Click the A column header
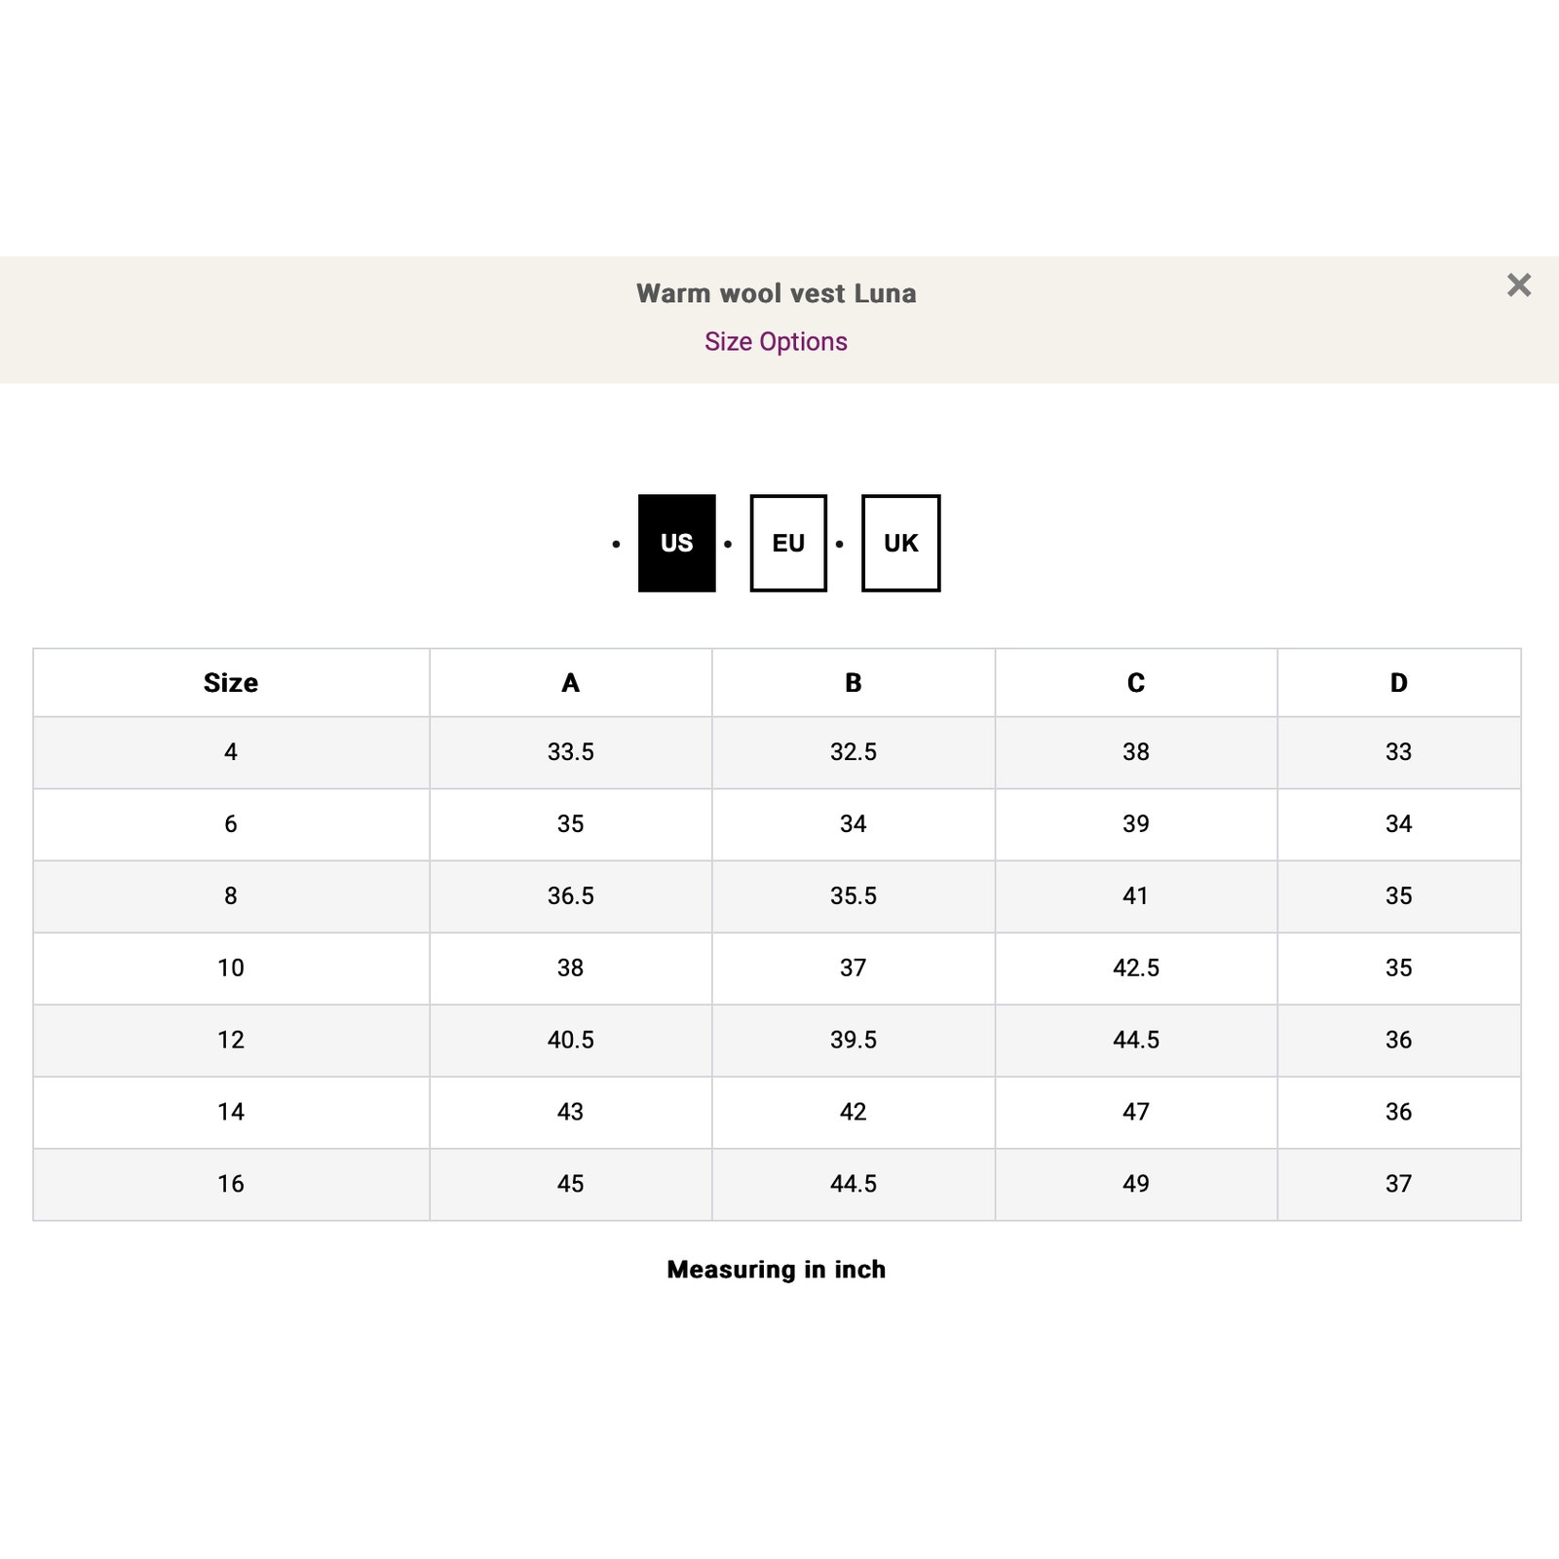1559x1559 pixels. click(571, 683)
